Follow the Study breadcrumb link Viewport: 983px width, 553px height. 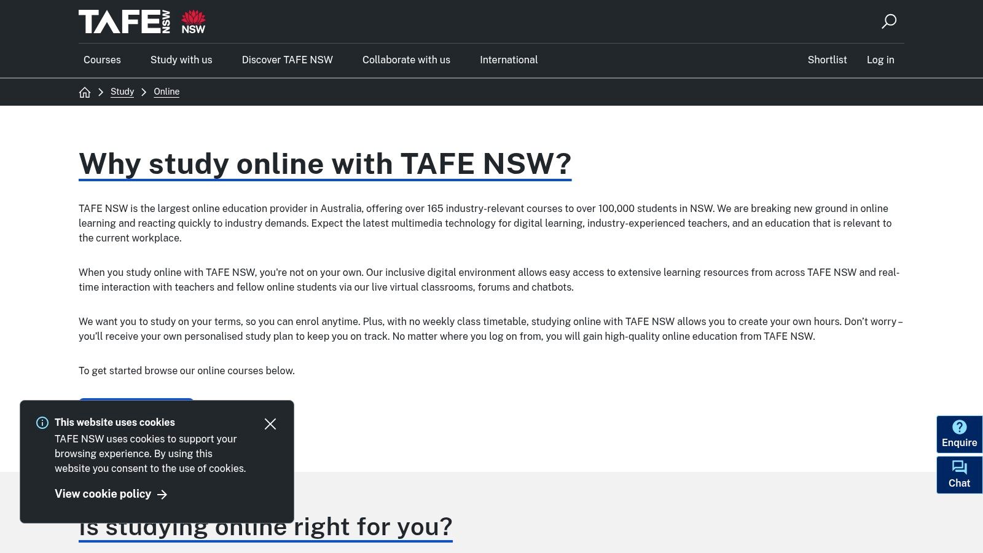122,92
